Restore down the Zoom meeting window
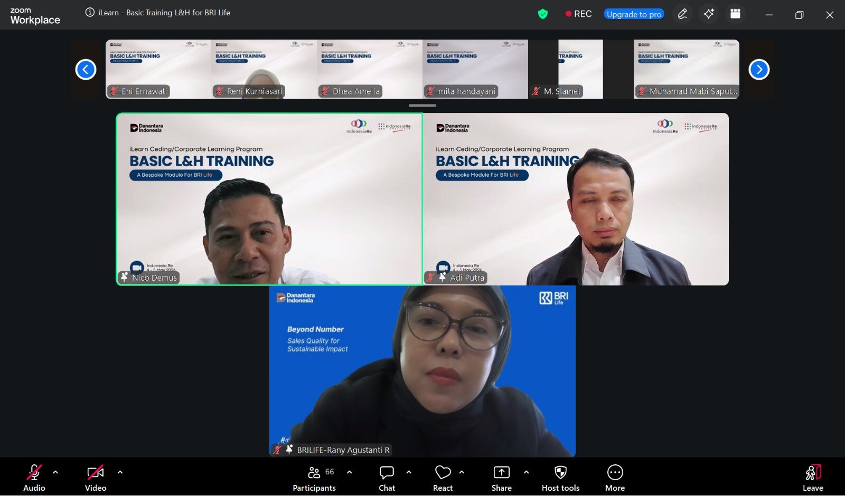The width and height of the screenshot is (845, 496). coord(799,15)
